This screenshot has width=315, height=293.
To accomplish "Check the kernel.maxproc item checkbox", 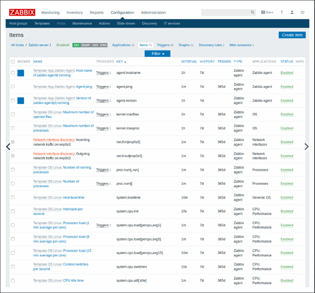I will coord(13,128).
